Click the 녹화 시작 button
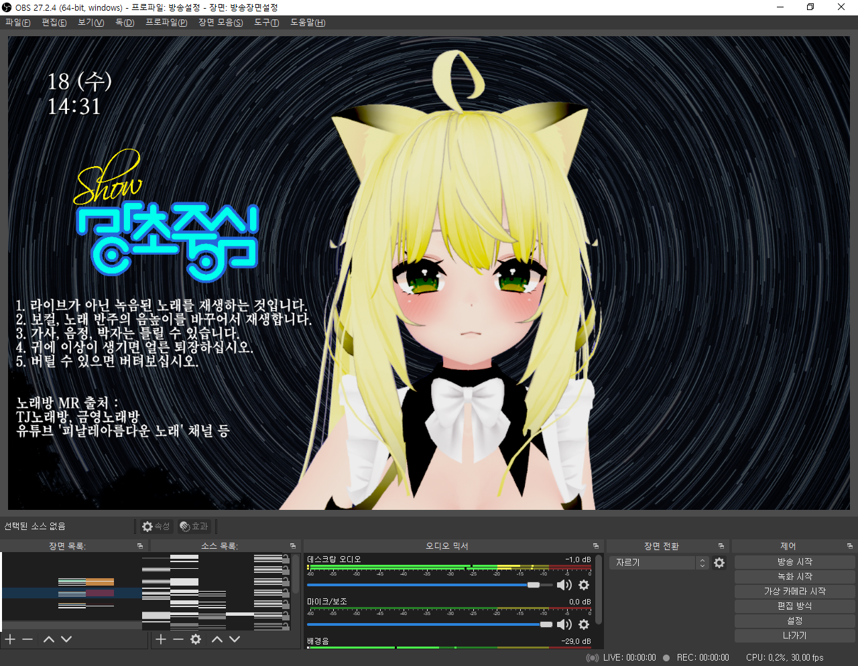858x666 pixels. coord(795,576)
